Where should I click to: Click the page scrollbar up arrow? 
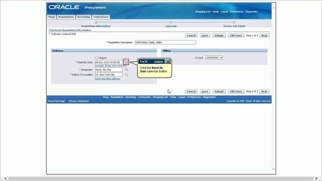(x=273, y=8)
